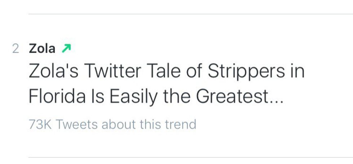The image size is (353, 164).
Task: Click the 73K tweet count number
Action: coord(40,124)
